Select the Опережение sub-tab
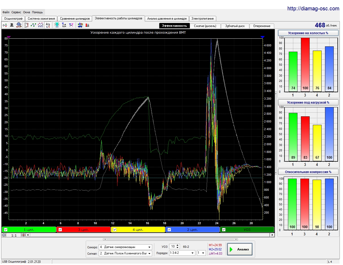Image resolution: width=343 pixels, height=265 pixels. [262, 26]
